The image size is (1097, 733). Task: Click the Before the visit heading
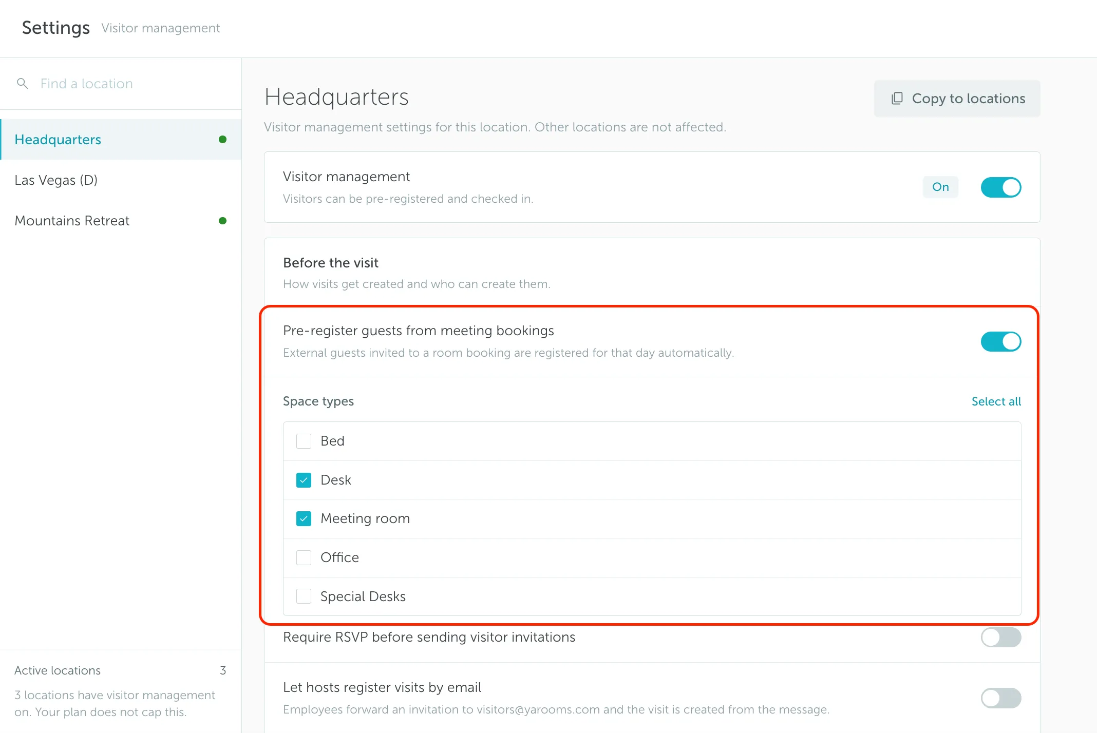(331, 263)
